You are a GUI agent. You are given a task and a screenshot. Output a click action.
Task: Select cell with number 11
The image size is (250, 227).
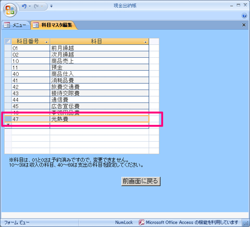31,67
